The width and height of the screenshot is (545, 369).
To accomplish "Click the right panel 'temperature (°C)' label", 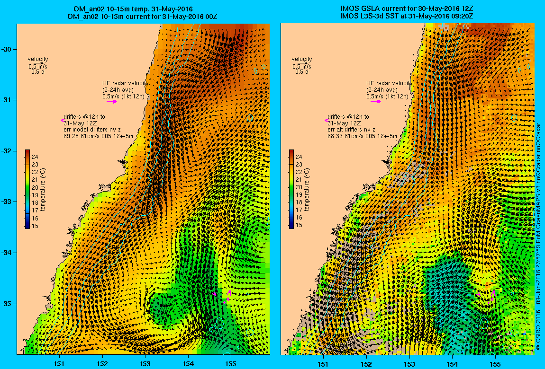I will pos(307,190).
